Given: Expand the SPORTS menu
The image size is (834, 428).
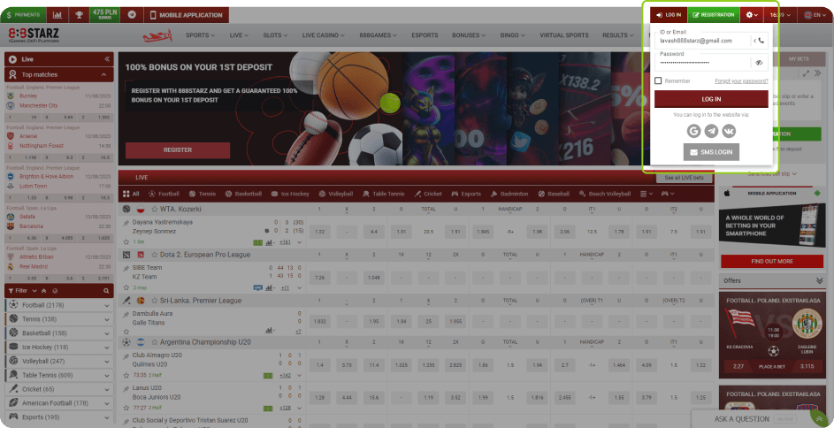Looking at the screenshot, I should [200, 35].
